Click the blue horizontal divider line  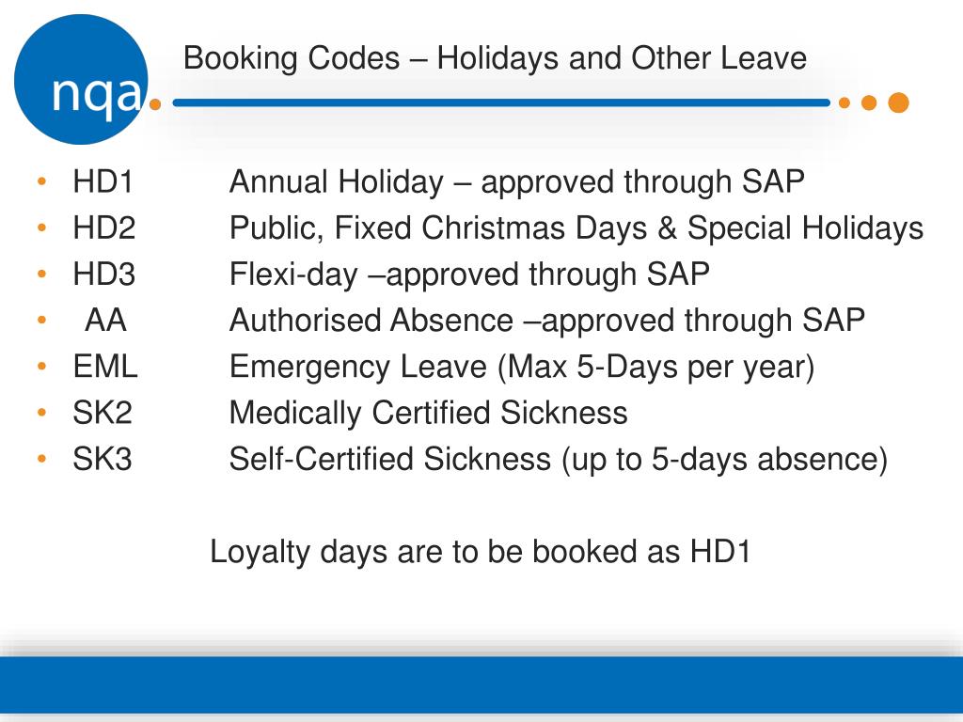pos(501,103)
